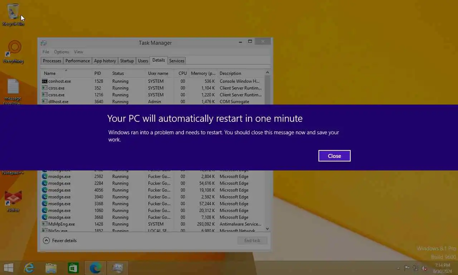
Task: Click the muted volume icon in tray
Action: point(424,268)
